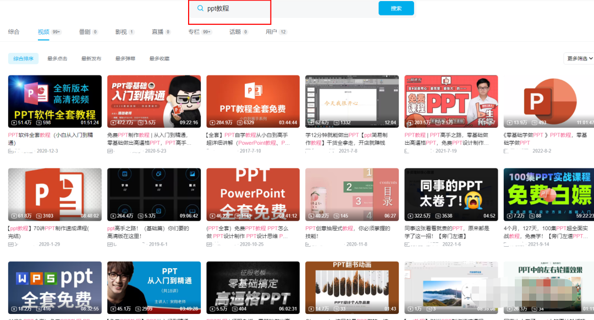Open title 《零基础学做PPT》PPT教程
Viewport: 594px width, 320px height.
coord(546,139)
